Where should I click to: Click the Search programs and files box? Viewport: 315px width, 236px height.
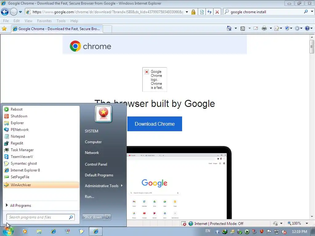point(40,217)
